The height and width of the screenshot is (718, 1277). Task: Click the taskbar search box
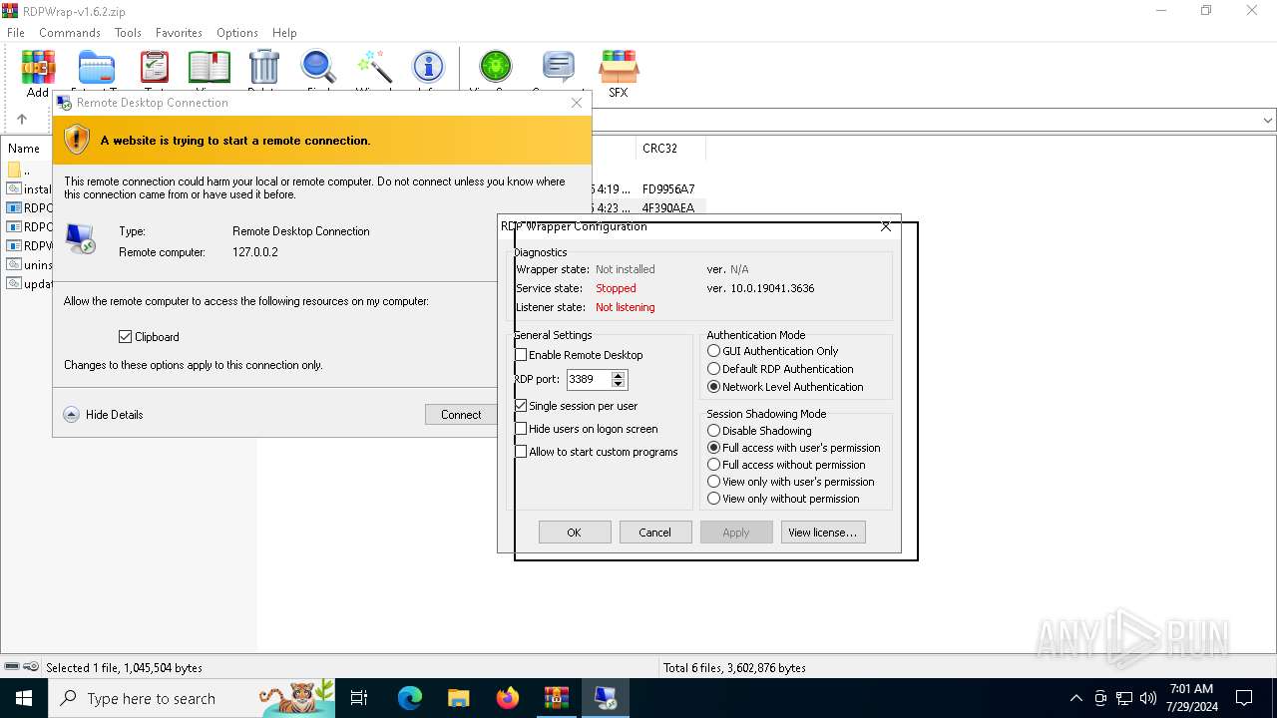tap(192, 698)
